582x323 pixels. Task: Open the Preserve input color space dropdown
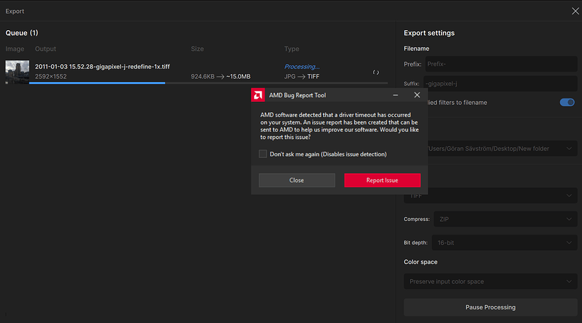coord(490,281)
